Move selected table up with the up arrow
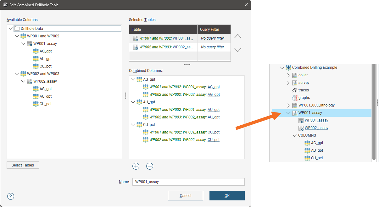 [238, 36]
